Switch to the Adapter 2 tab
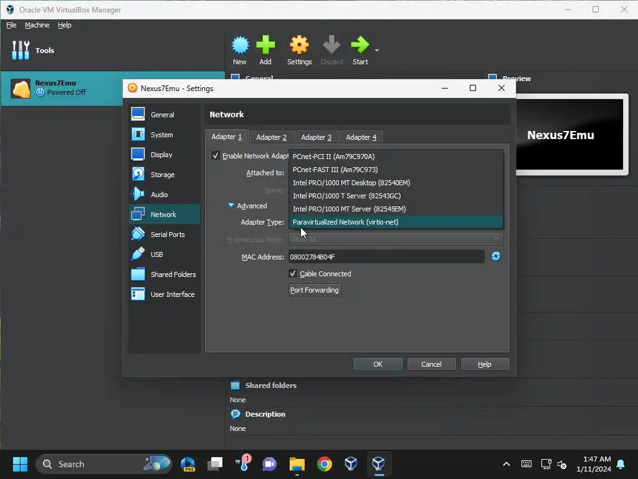638x479 pixels. coord(272,137)
